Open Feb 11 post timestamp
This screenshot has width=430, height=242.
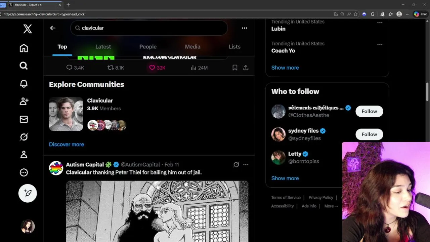click(172, 164)
